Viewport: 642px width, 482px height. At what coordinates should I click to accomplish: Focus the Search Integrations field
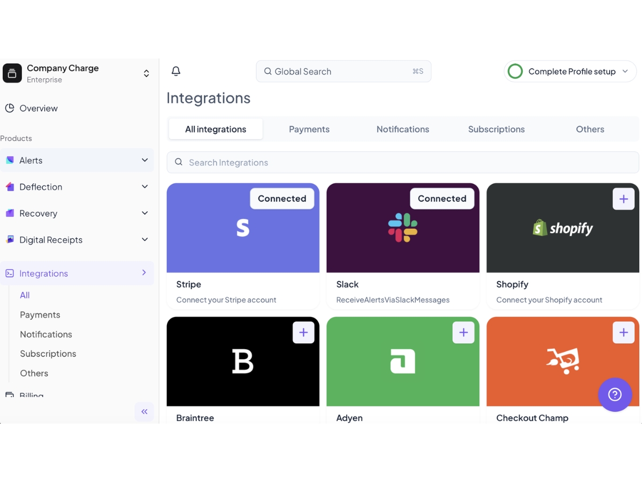(403, 162)
